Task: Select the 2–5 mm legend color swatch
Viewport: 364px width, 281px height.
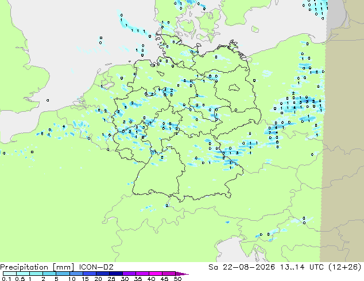Action: pyautogui.click(x=49, y=274)
